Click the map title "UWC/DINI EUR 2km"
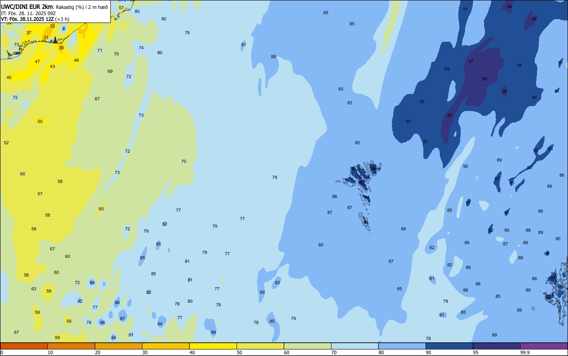 coord(27,7)
